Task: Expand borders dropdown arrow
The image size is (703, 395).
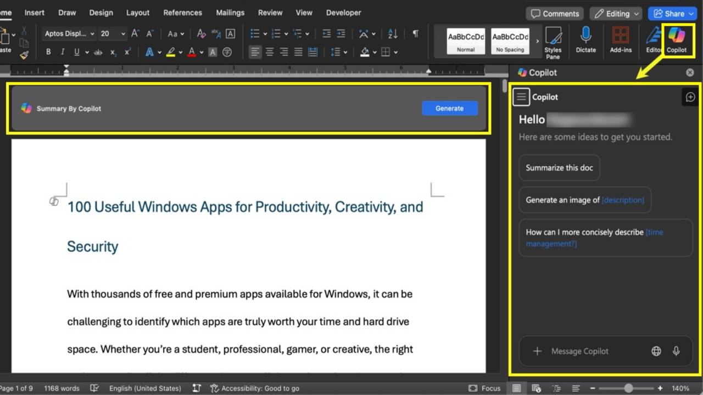Action: [395, 52]
